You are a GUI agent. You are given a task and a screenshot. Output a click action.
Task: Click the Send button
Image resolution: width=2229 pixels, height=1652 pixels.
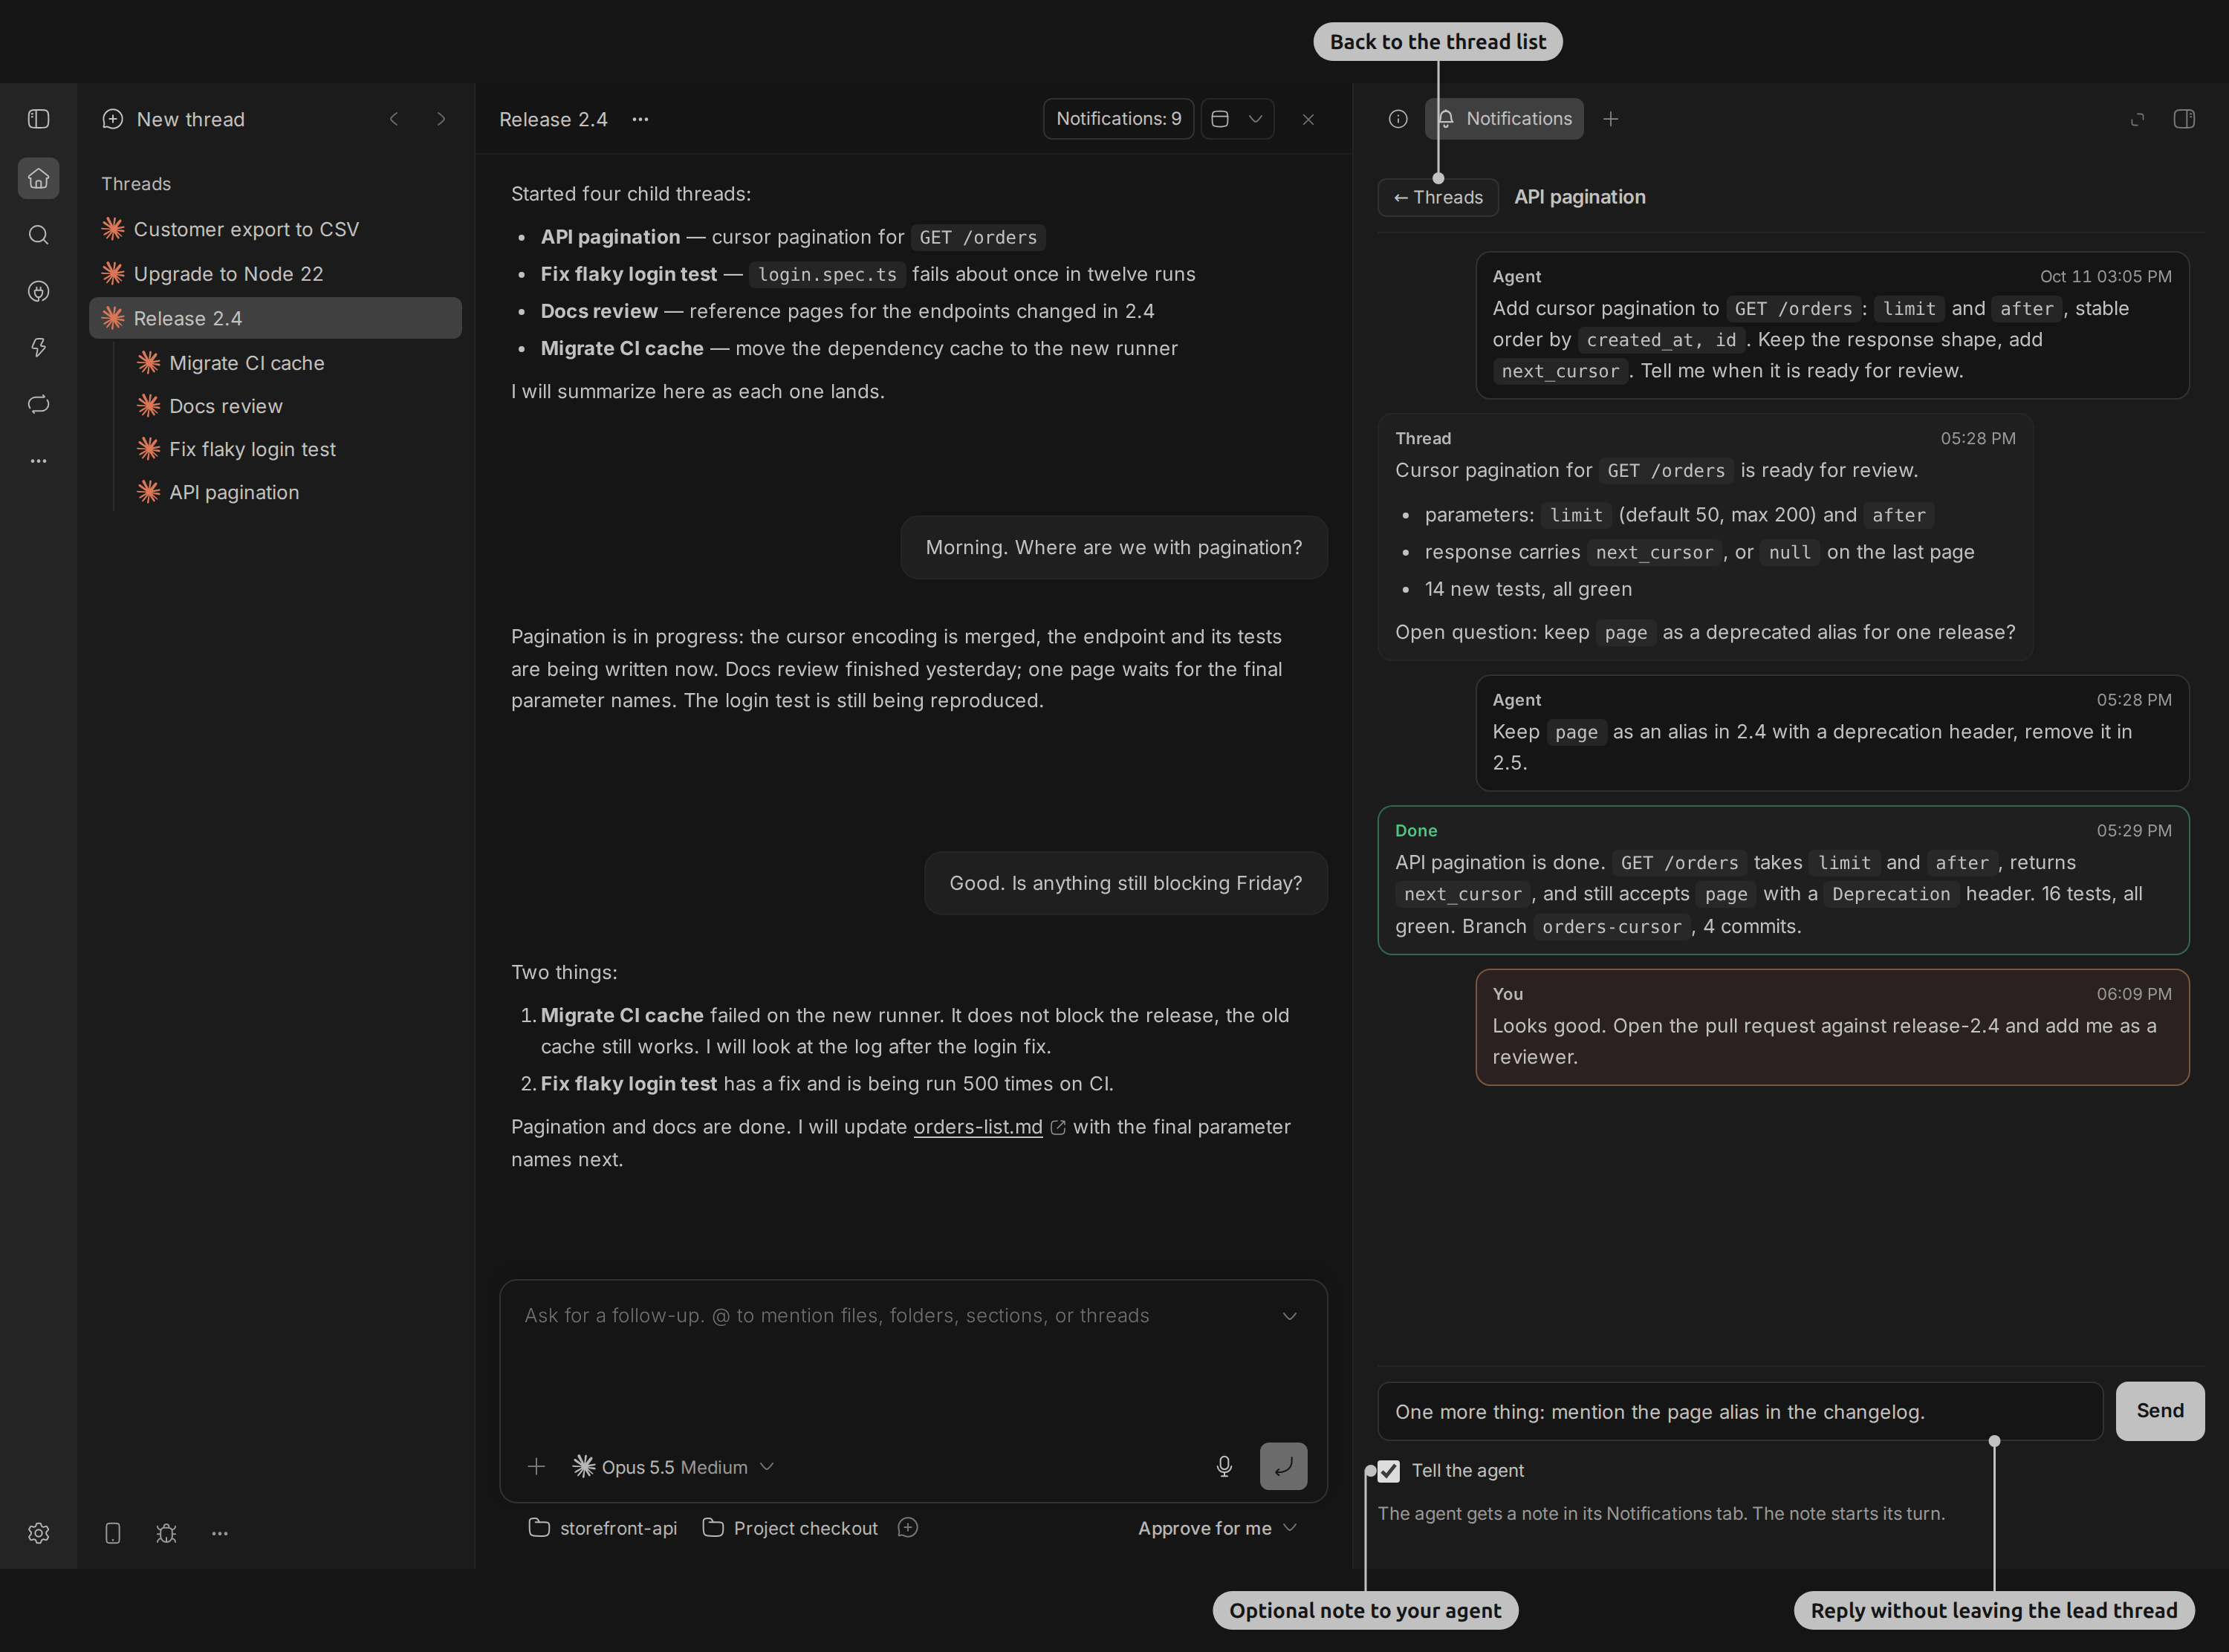click(x=2160, y=1411)
